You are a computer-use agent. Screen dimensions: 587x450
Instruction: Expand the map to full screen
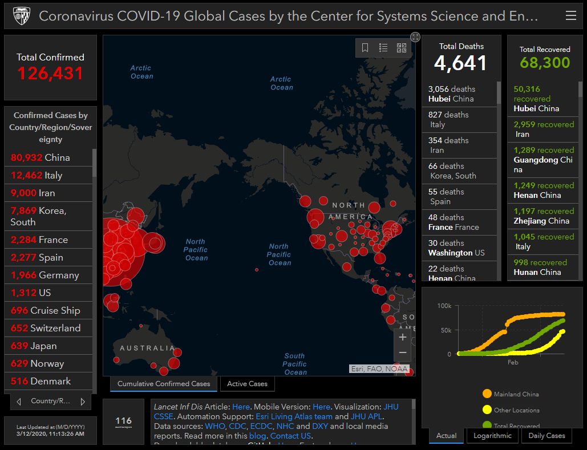click(415, 37)
